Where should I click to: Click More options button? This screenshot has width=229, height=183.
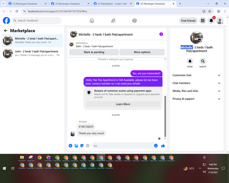[142, 52]
